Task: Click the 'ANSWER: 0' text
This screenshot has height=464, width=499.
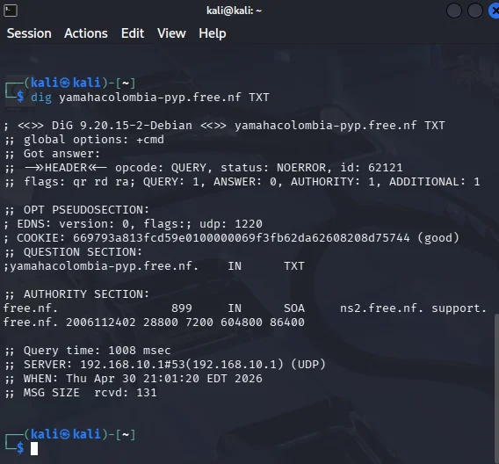Action: pyautogui.click(x=245, y=182)
